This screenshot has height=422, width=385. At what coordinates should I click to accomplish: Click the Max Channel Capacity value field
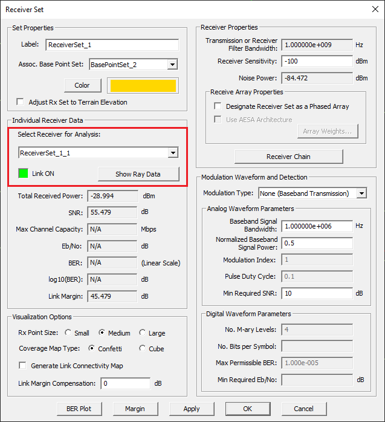pos(112,229)
